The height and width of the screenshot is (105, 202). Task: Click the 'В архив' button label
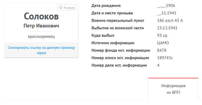tap(69, 8)
